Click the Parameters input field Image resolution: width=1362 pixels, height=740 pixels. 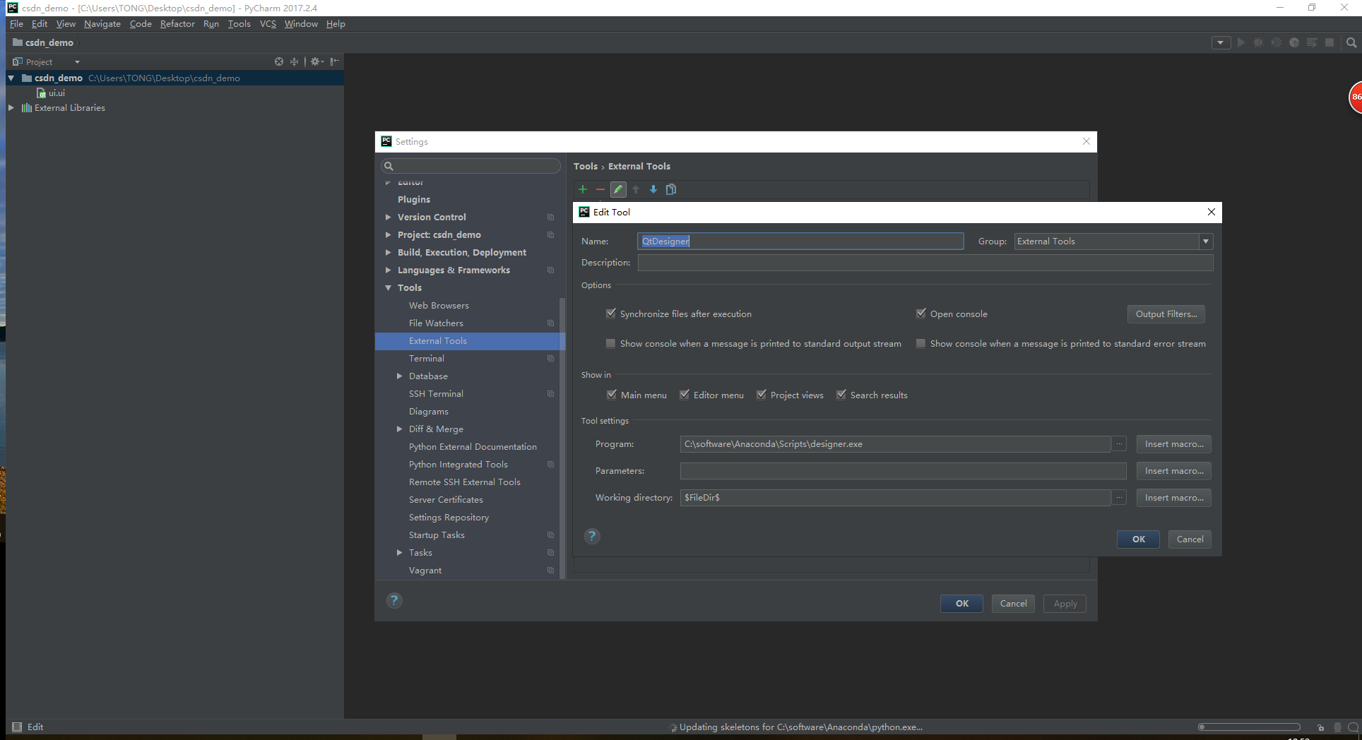(903, 471)
